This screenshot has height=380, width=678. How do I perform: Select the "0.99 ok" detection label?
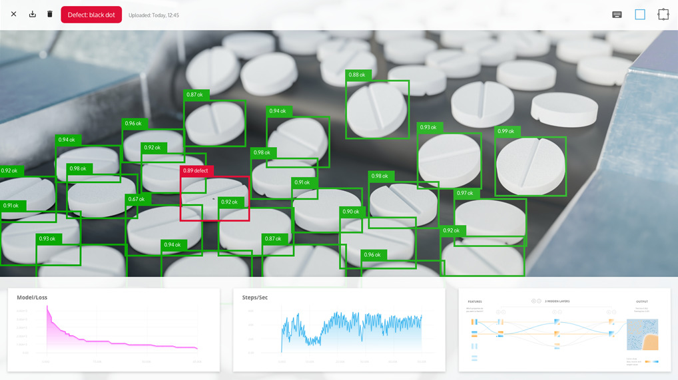[507, 132]
